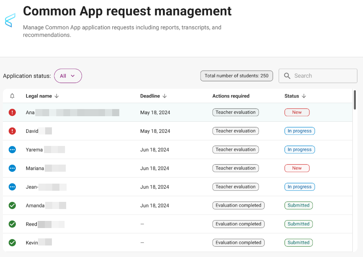Click inside the Search field
The image size is (363, 257).
[317, 76]
